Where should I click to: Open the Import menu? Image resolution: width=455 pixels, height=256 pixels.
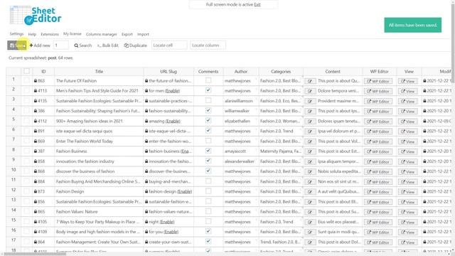pos(143,34)
